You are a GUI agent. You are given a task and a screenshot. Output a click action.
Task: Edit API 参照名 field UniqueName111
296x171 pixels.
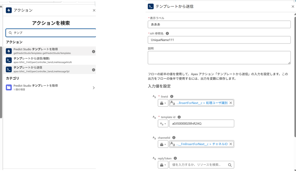point(219,40)
